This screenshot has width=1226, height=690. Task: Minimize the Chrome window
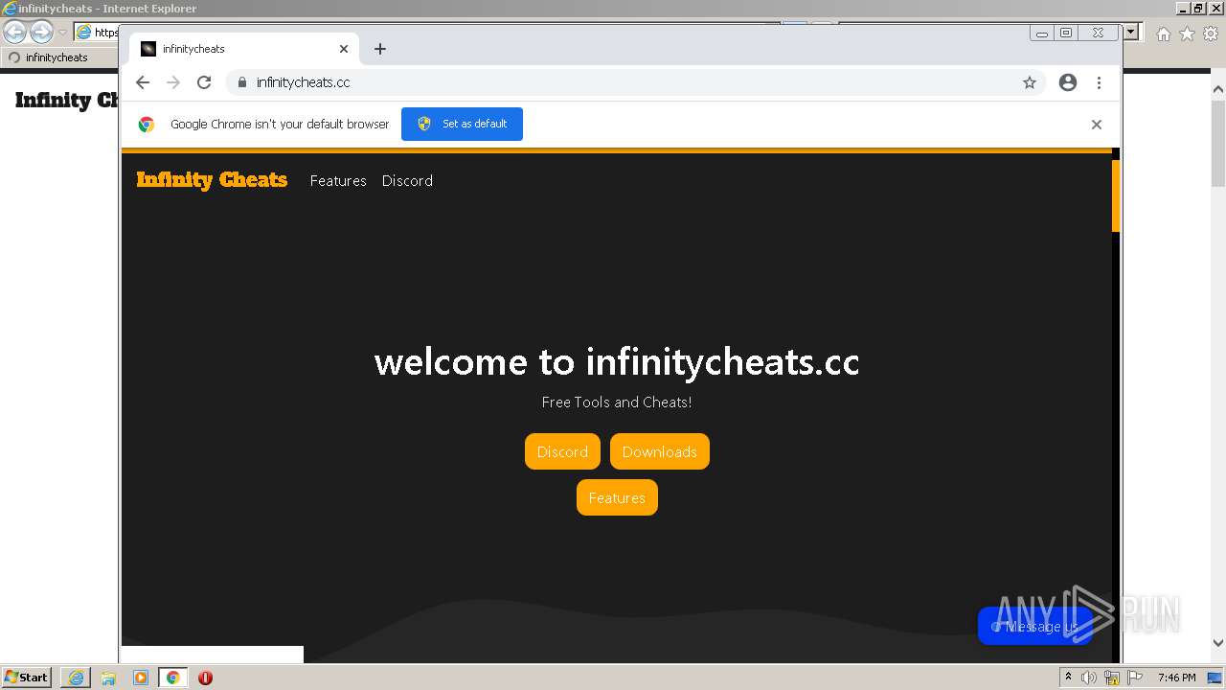pyautogui.click(x=1042, y=33)
